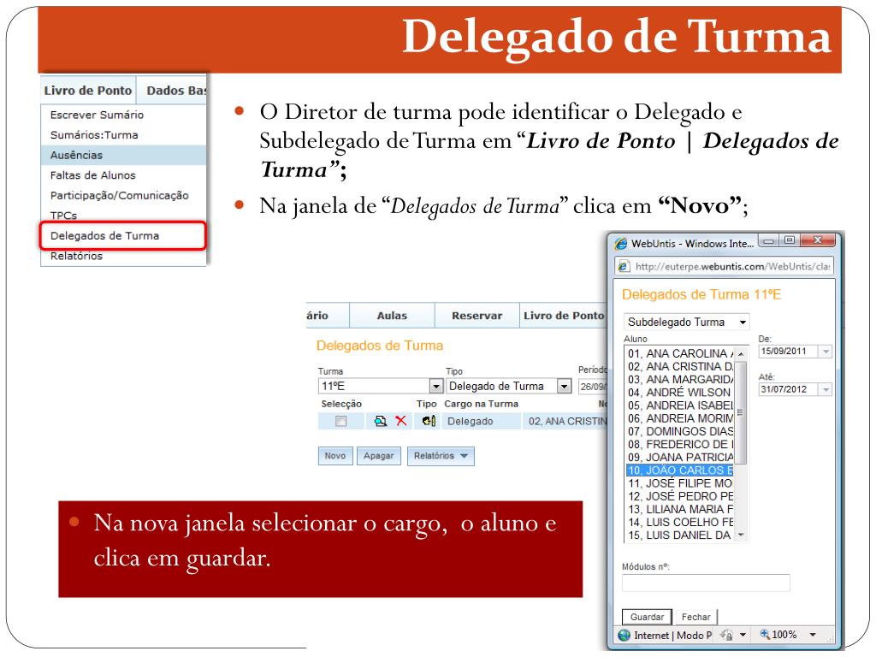The image size is (876, 657).
Task: Tick the Selecção checkbox for Delegado row
Action: (x=340, y=421)
